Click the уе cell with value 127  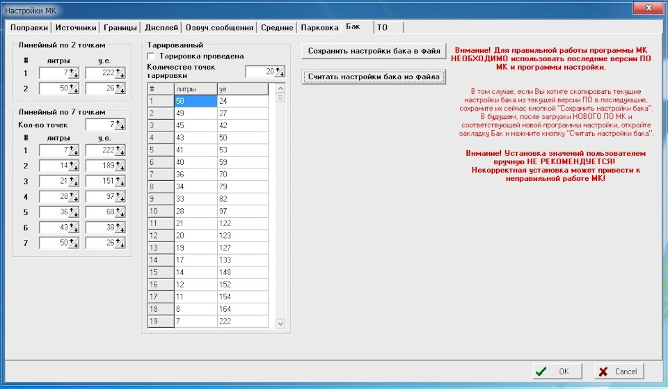coord(243,248)
